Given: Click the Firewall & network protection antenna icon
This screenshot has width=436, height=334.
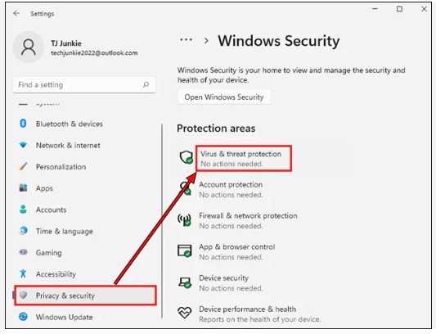Looking at the screenshot, I should click(x=185, y=220).
